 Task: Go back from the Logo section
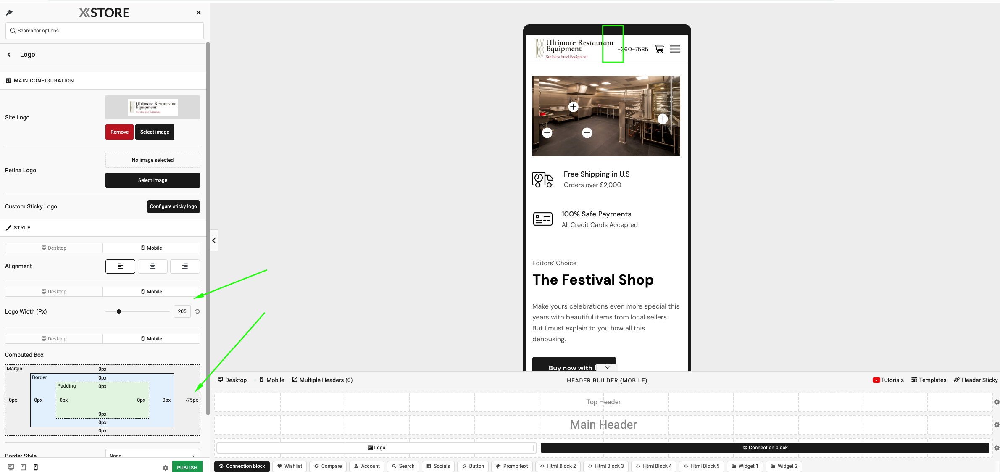point(9,55)
